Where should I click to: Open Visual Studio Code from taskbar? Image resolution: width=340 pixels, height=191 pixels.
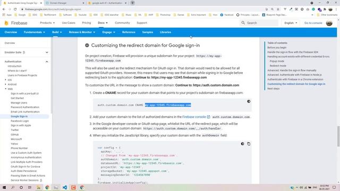[65, 187]
